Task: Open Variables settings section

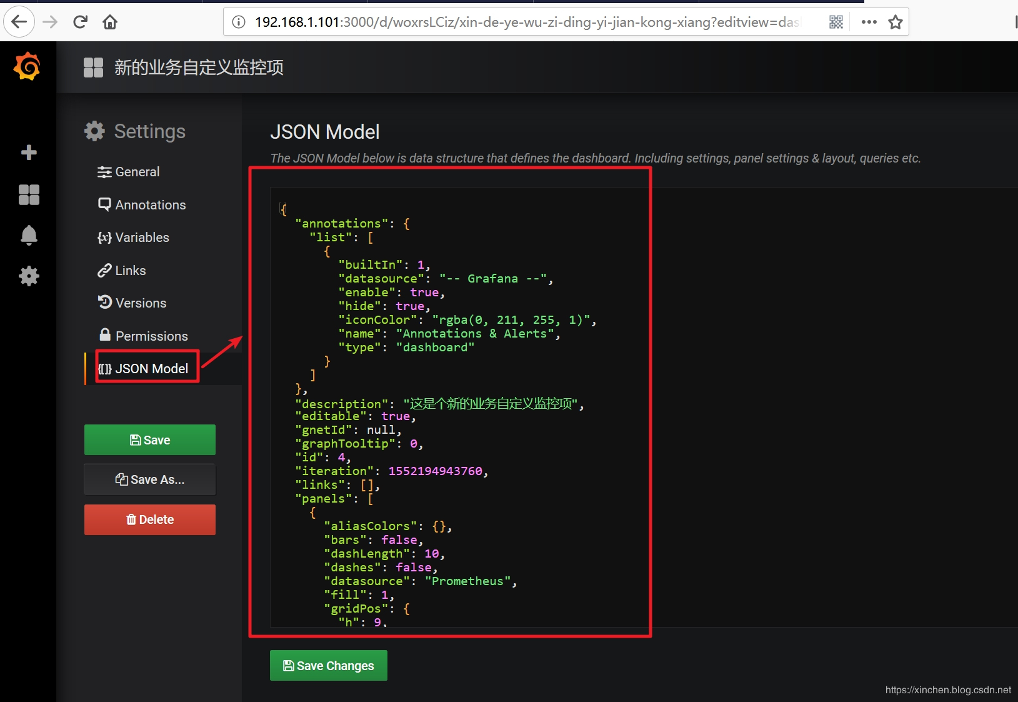Action: (133, 238)
